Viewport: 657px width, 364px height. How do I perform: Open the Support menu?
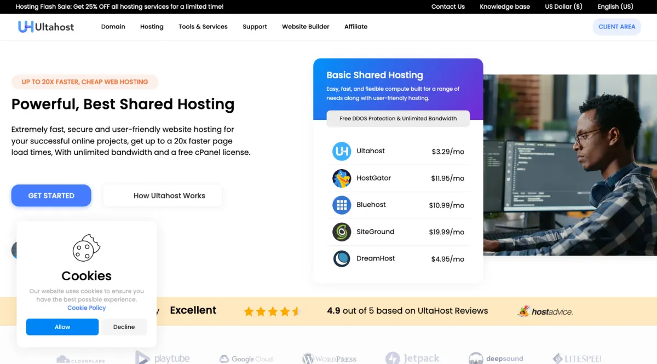click(255, 26)
